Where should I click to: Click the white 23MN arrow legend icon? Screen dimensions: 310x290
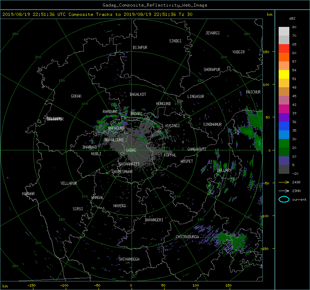pos(284,191)
